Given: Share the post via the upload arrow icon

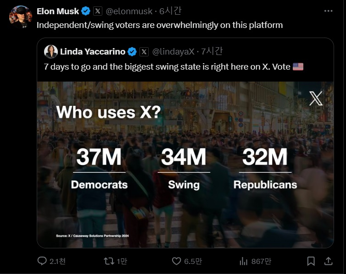Looking at the screenshot, I should [328, 261].
